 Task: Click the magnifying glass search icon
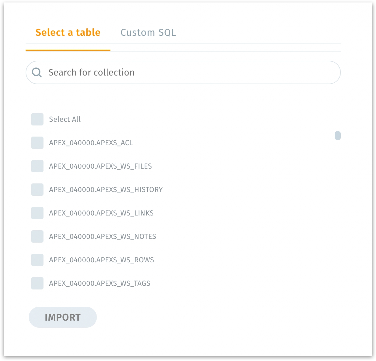[x=37, y=72]
